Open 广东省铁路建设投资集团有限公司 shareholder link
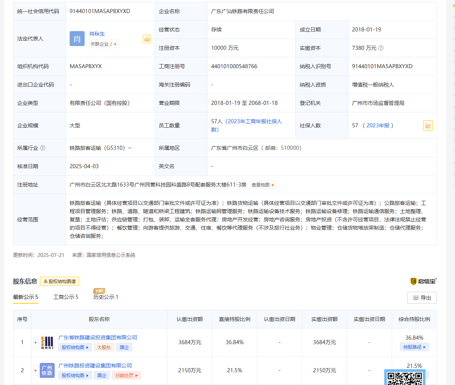Image resolution: width=455 pixels, height=385 pixels. [98, 337]
